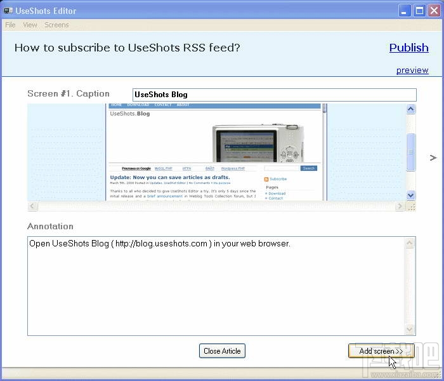Click the vertical scrollbar thumb of screenshot preview

coord(411,152)
